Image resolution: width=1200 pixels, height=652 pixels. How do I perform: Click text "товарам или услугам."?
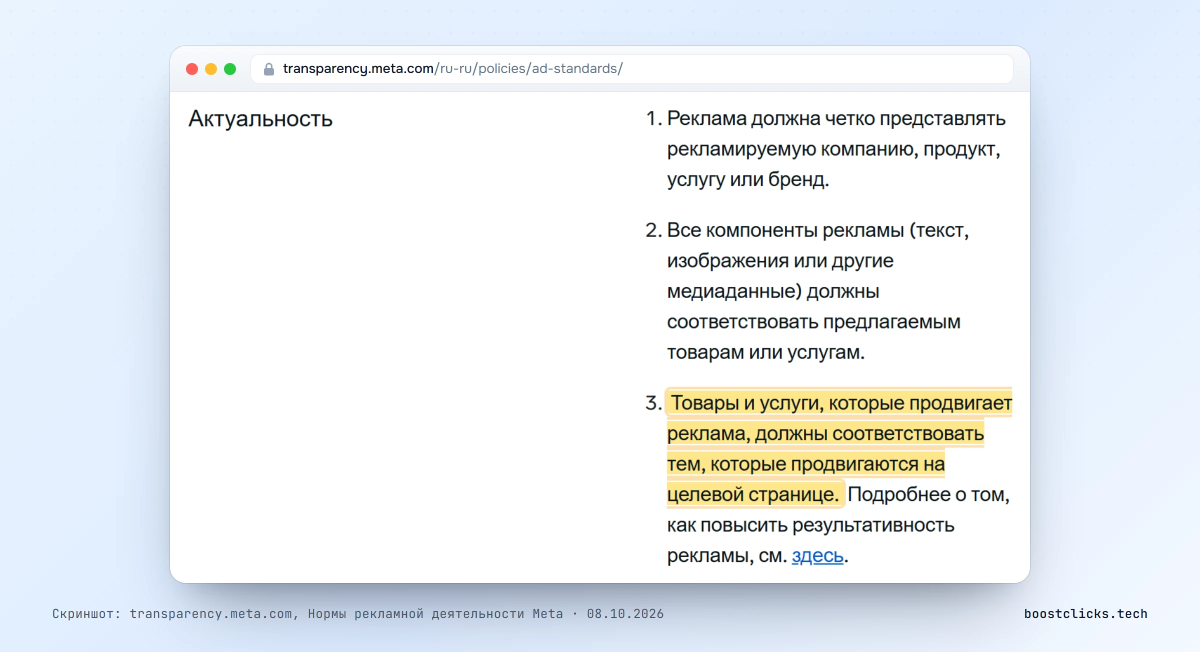[x=765, y=352]
